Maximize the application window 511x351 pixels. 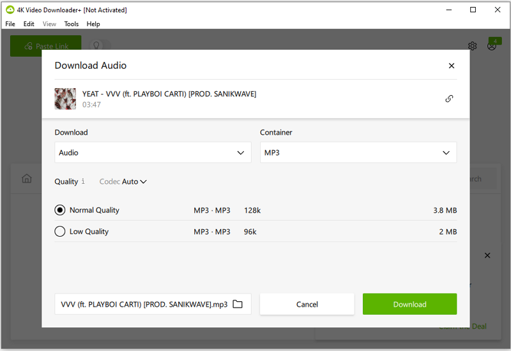473,10
